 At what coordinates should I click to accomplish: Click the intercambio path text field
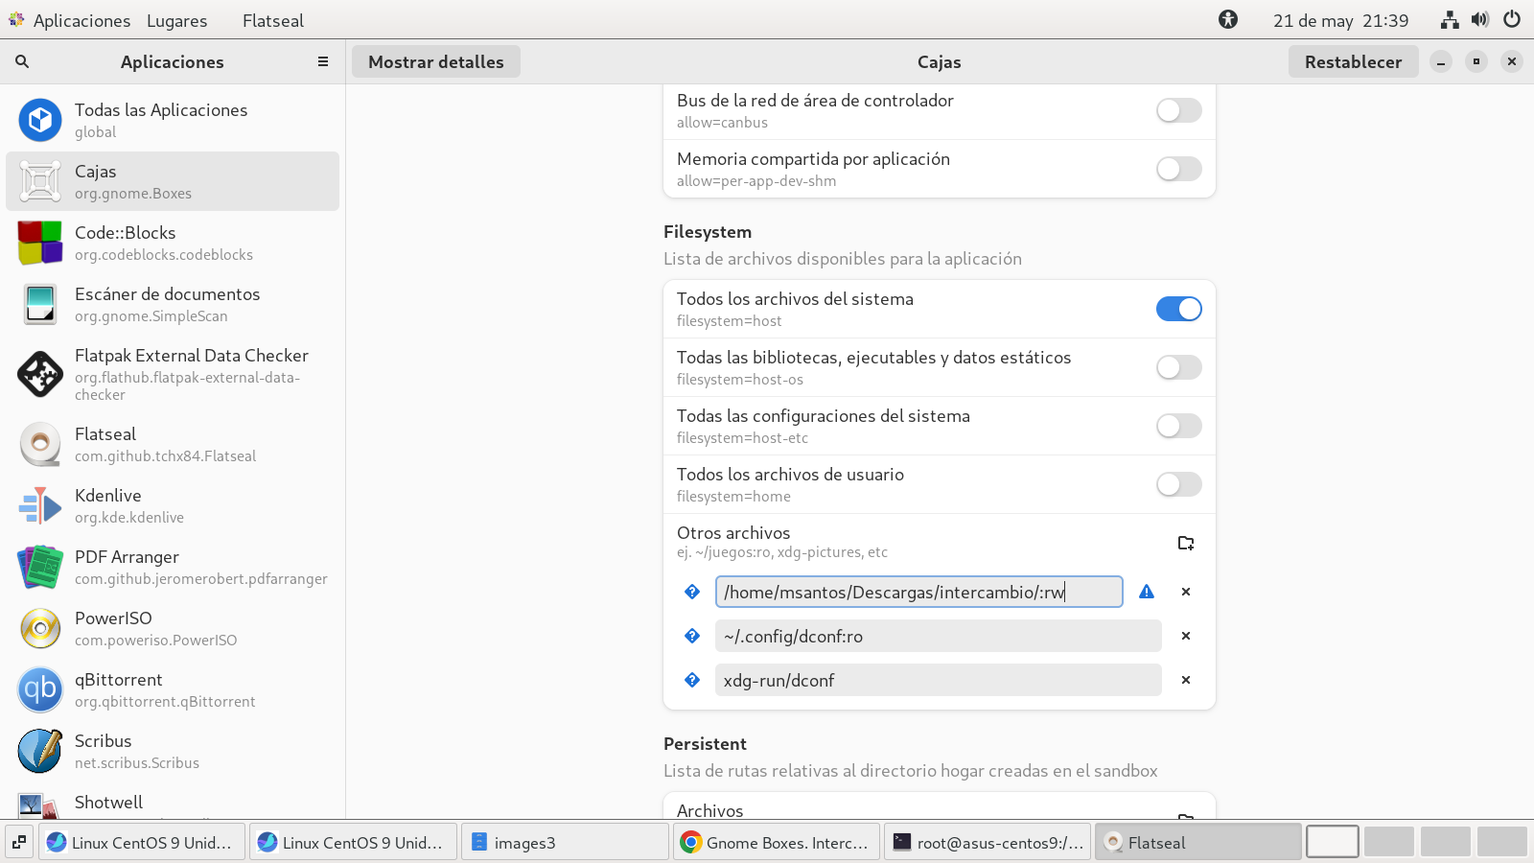(918, 592)
